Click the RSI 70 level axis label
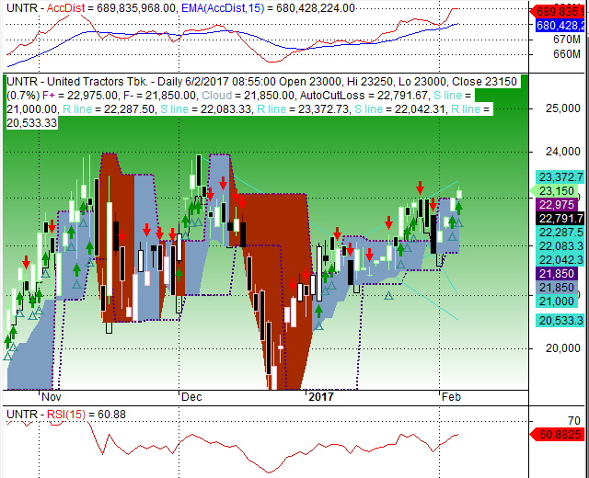 click(x=574, y=421)
